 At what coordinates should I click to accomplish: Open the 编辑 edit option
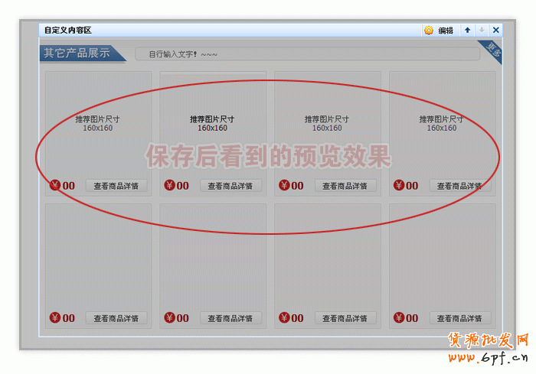tap(446, 31)
